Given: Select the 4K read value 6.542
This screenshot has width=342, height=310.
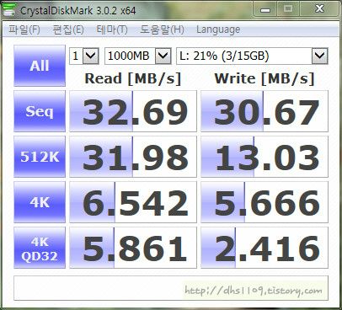Looking at the screenshot, I should (133, 202).
